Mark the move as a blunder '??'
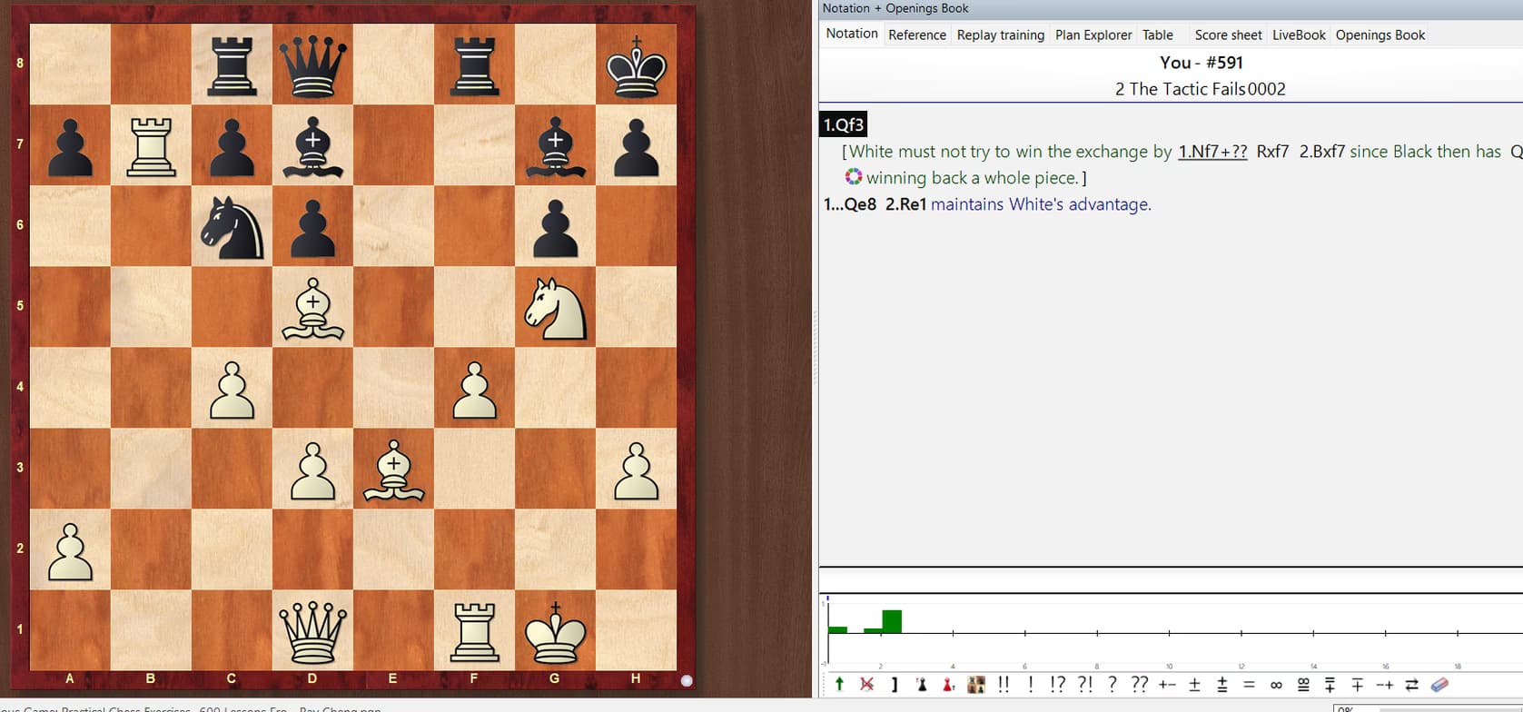This screenshot has height=712, width=1523. point(1139,685)
